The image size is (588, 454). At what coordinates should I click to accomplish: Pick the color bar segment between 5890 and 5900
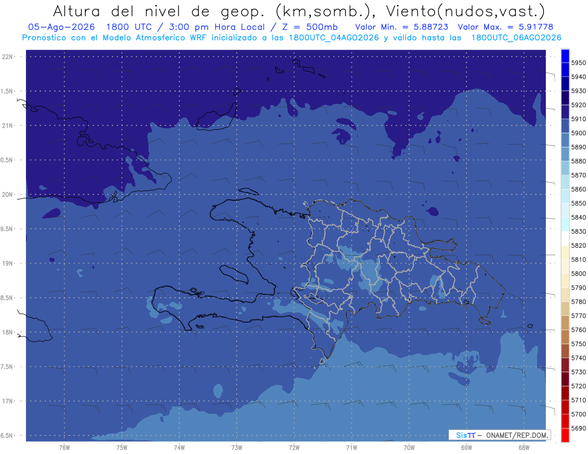point(565,140)
